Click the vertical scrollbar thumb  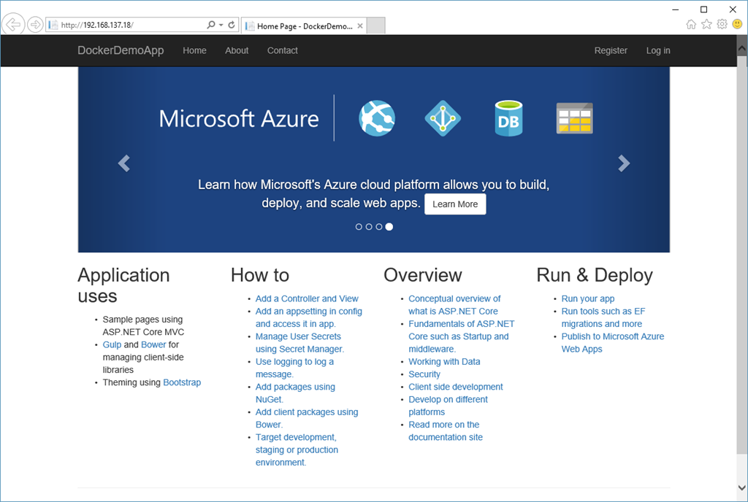point(742,255)
